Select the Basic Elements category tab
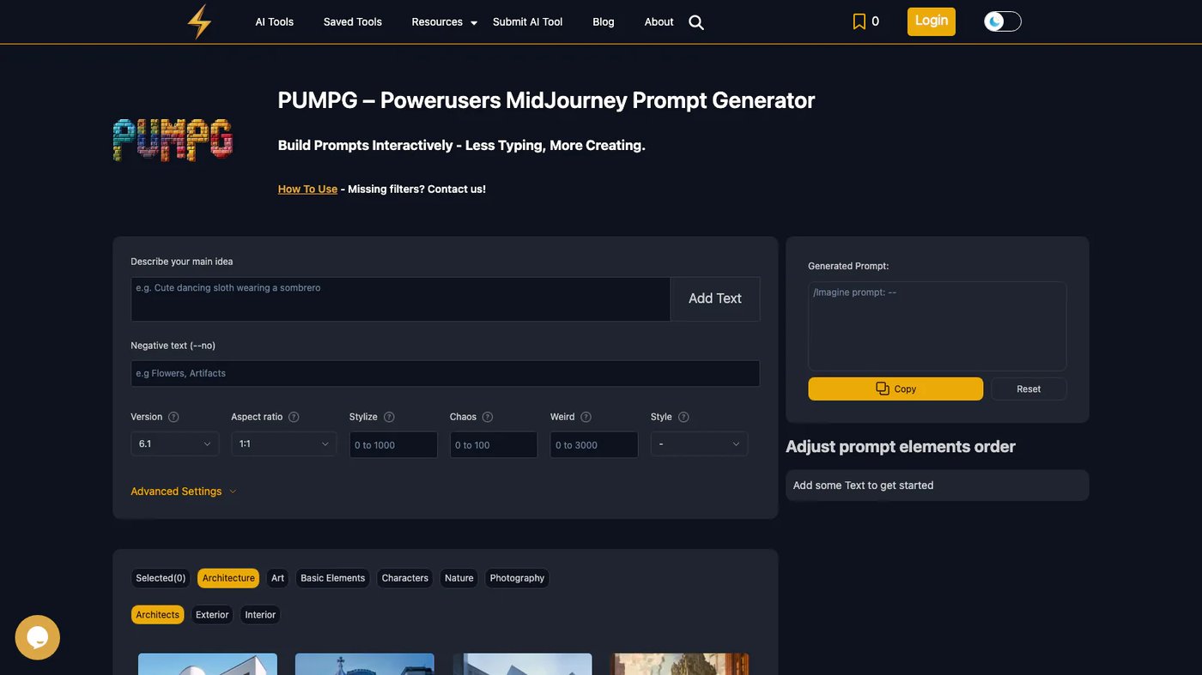 (333, 578)
